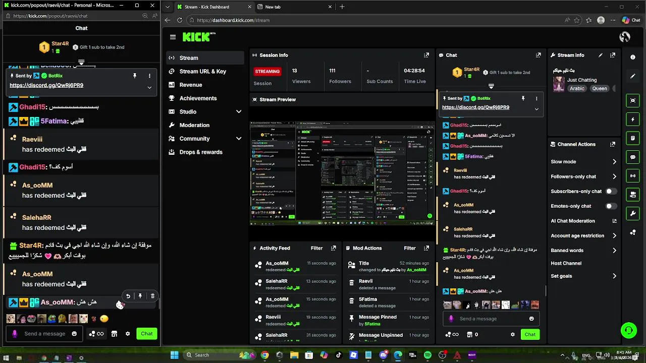The width and height of the screenshot is (646, 363).
Task: Pop out the dashboard Chat panel
Action: [x=539, y=55]
